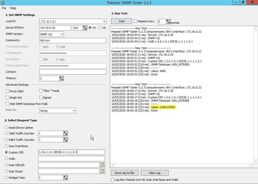Enable the Signed checkbox
The height and width of the screenshot is (184, 258).
click(41, 97)
